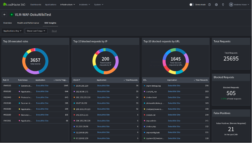
Task: Toggle Demo mode switch
Action: click(192, 4)
